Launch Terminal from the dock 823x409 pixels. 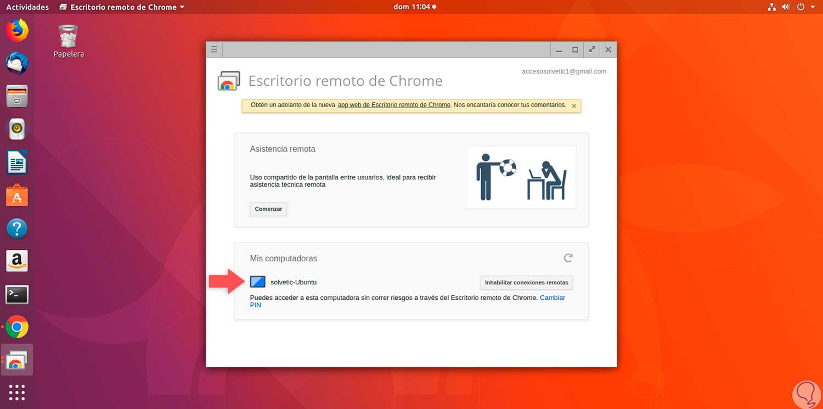(17, 295)
